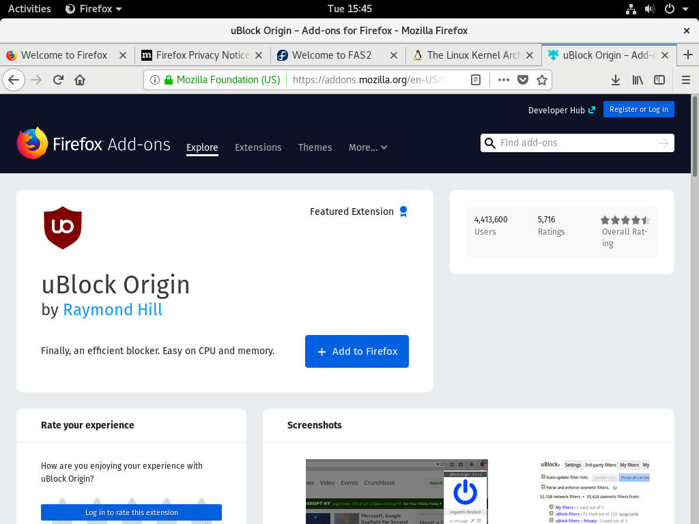Switch to The Linux Kernel Archives tab
Viewport: 699px width, 524px height.
point(474,55)
